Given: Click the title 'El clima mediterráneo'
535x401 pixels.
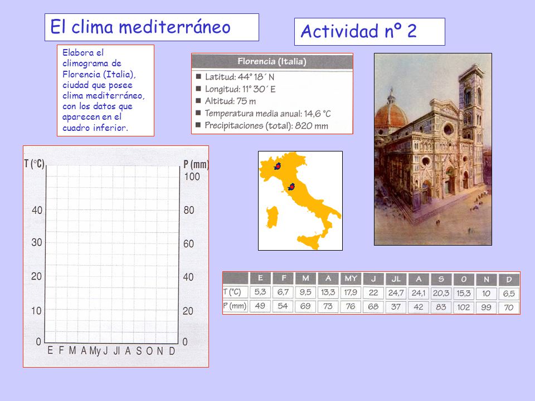Looking at the screenshot, I should [140, 27].
